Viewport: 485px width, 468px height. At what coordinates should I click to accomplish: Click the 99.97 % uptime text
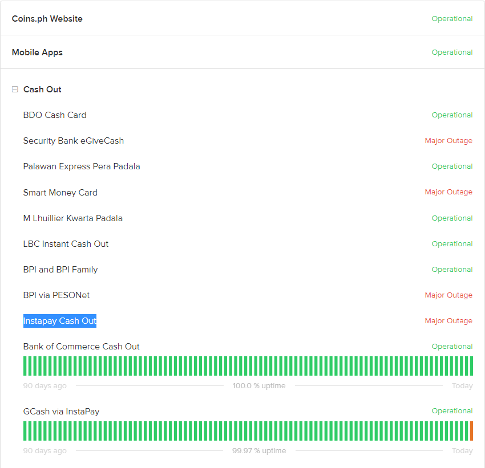(259, 451)
